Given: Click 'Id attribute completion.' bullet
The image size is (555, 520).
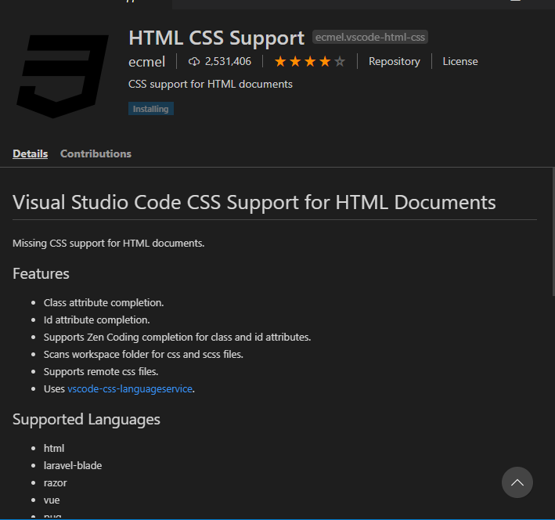Looking at the screenshot, I should tap(96, 320).
